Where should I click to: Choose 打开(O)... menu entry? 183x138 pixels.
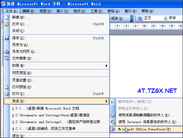point(57,24)
